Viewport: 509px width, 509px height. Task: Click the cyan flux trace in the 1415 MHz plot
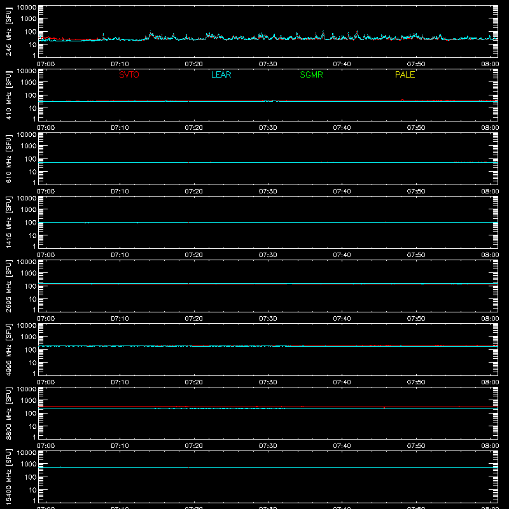click(268, 222)
